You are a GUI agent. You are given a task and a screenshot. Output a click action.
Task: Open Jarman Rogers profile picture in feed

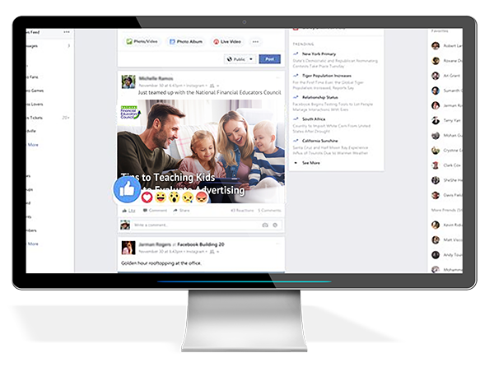click(128, 248)
